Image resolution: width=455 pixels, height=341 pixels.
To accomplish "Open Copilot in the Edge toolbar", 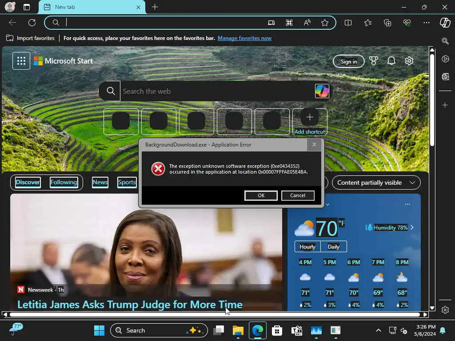I will click(x=445, y=23).
